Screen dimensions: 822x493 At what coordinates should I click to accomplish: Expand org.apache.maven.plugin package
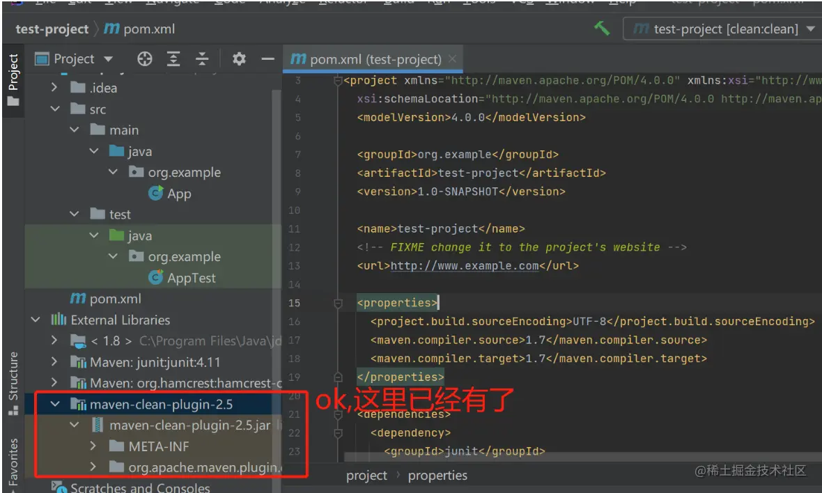pos(93,467)
